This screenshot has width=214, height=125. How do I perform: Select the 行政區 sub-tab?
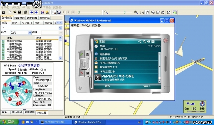[48, 23]
